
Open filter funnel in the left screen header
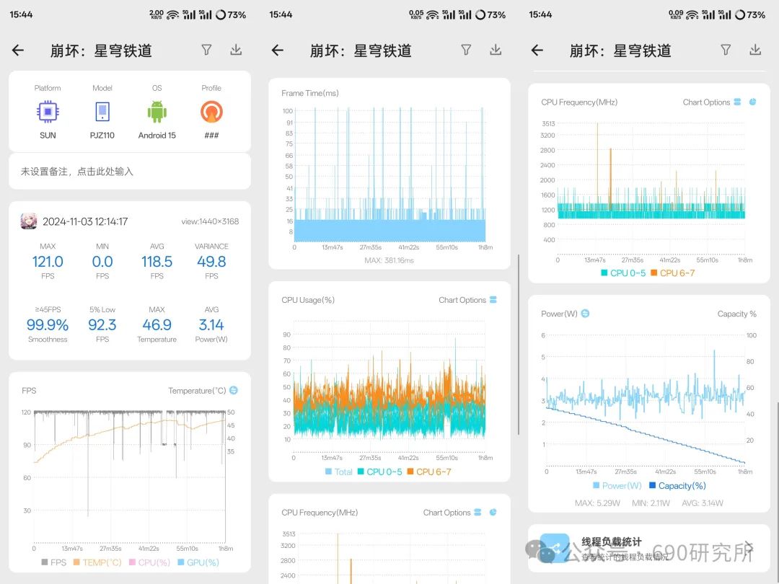click(x=207, y=50)
